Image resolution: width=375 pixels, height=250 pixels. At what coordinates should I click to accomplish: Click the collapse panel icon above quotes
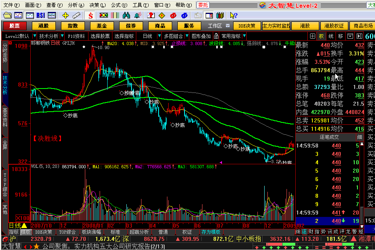(x=350, y=36)
